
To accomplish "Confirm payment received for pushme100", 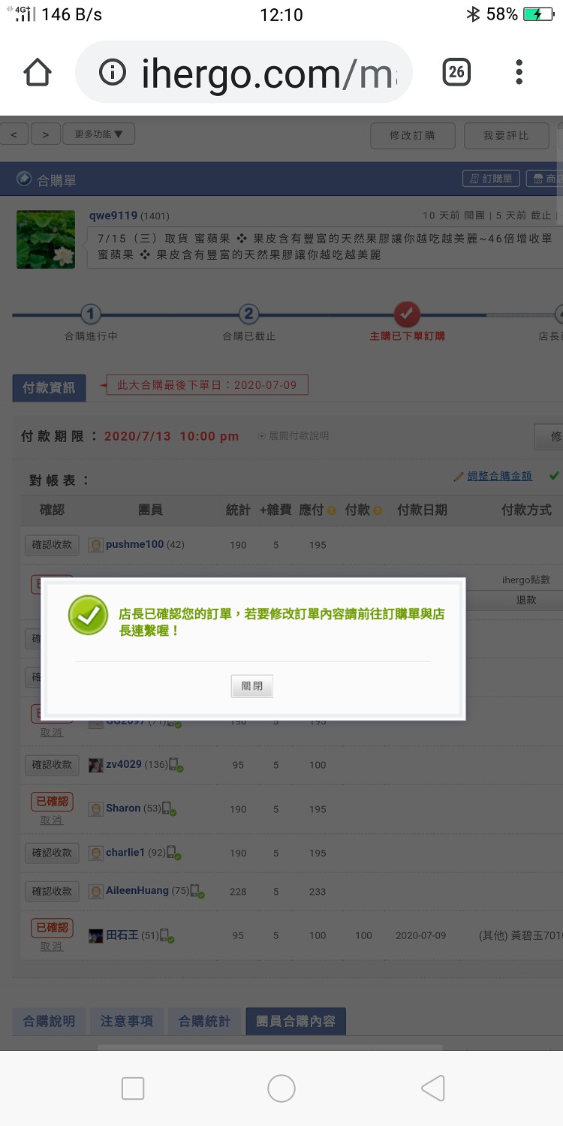I will tap(52, 545).
